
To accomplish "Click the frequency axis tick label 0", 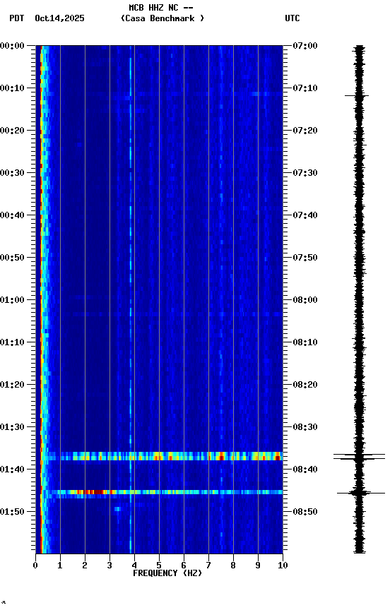I will coord(35,566).
